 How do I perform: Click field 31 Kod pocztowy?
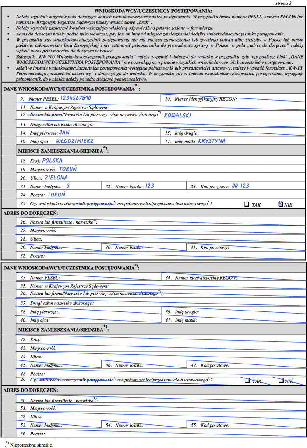pyautogui.click(x=246, y=247)
